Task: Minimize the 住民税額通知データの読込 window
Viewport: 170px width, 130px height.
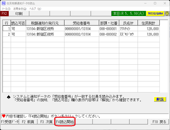Action: click(x=145, y=3)
